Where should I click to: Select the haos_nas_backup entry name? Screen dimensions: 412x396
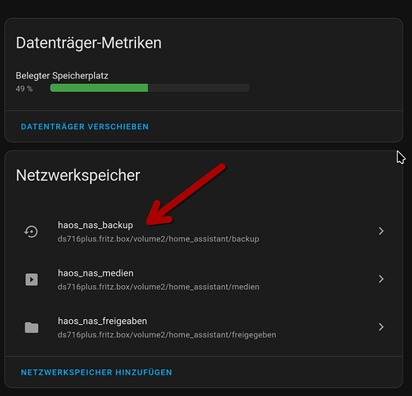tap(96, 225)
